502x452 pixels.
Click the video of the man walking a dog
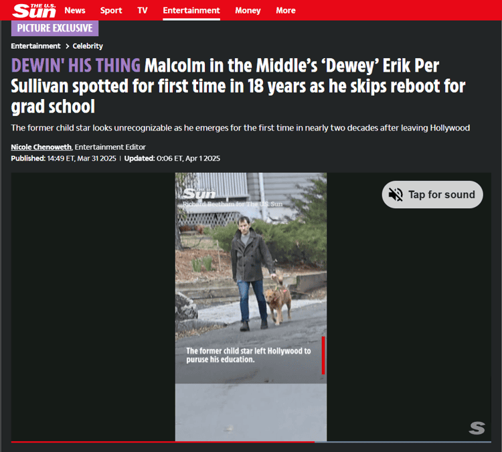click(251, 307)
